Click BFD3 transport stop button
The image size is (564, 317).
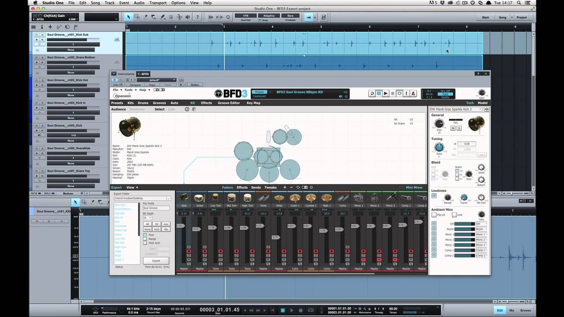point(378,93)
